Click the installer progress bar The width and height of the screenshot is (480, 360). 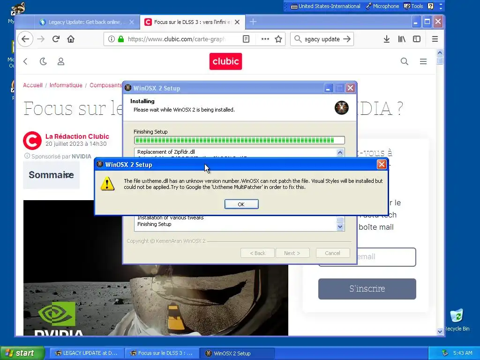[x=239, y=140]
